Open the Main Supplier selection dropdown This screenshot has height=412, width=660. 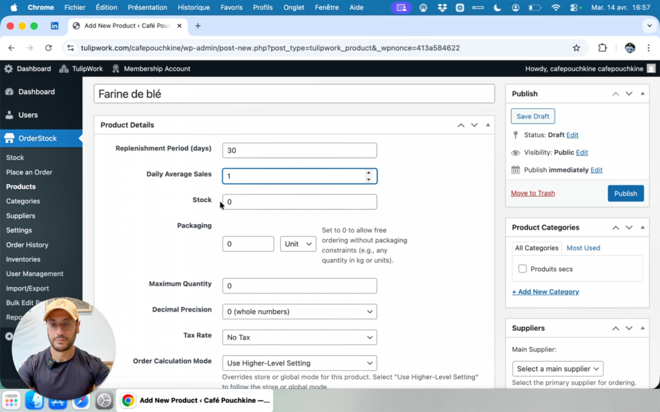[x=558, y=369]
